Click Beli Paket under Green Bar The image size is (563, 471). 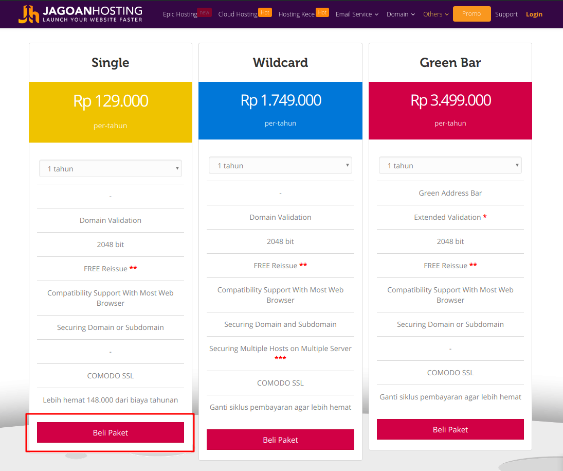pos(450,429)
